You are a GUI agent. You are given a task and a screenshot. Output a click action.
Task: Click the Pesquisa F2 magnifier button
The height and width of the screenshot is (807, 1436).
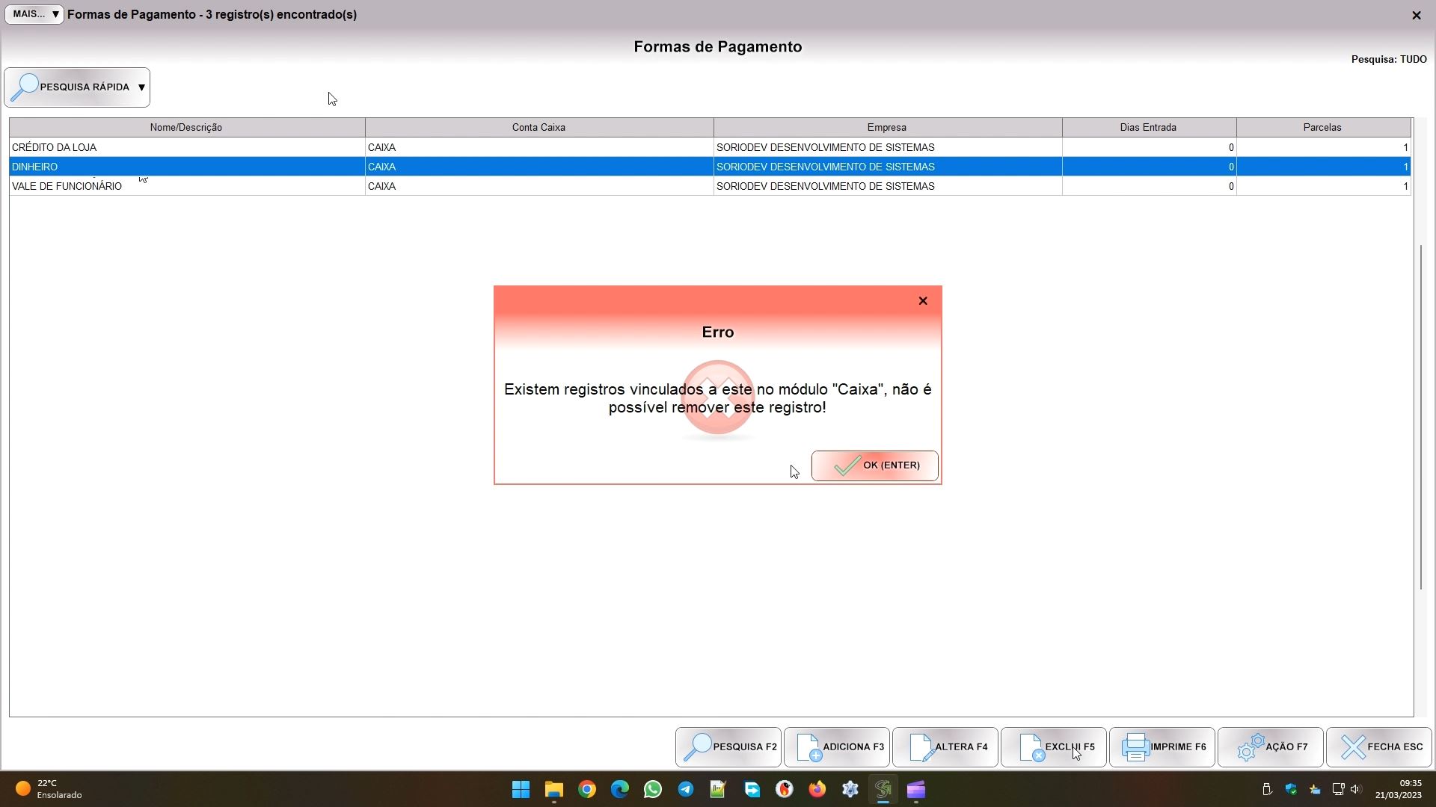coord(728,746)
